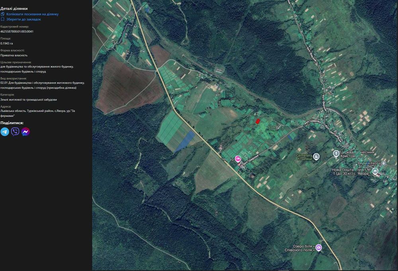Select cadastral number 4625587800:01:003:0041 text

(17, 31)
